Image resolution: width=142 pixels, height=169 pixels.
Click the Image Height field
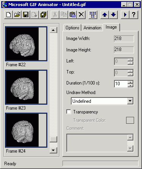click(124, 49)
